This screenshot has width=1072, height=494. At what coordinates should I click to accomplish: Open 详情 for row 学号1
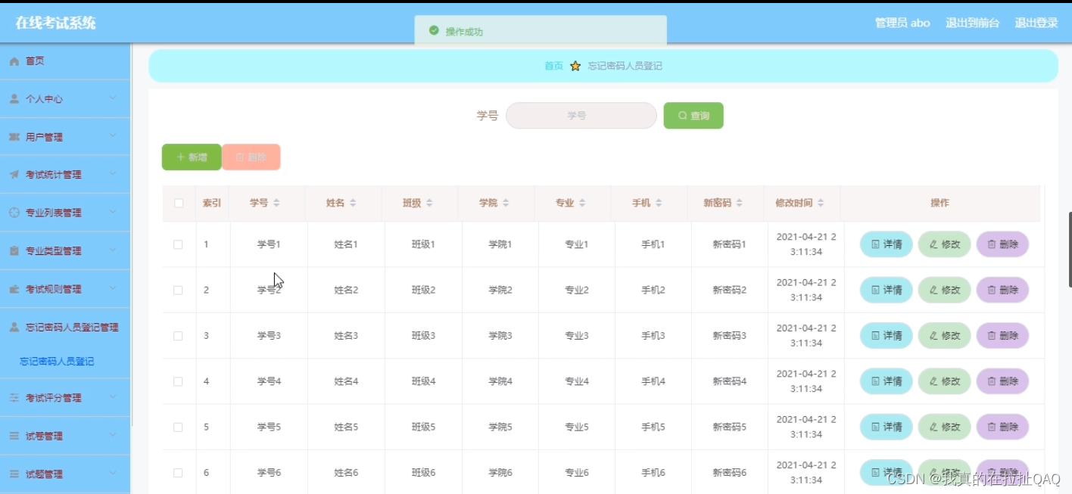tap(886, 244)
